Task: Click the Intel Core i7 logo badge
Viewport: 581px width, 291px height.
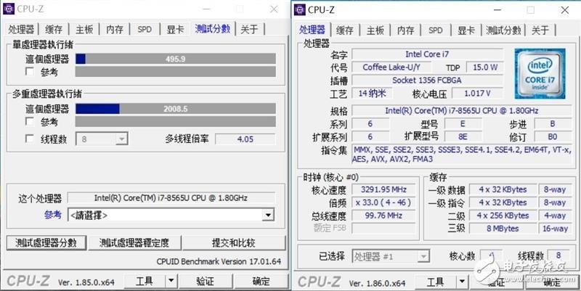Action: (540, 73)
